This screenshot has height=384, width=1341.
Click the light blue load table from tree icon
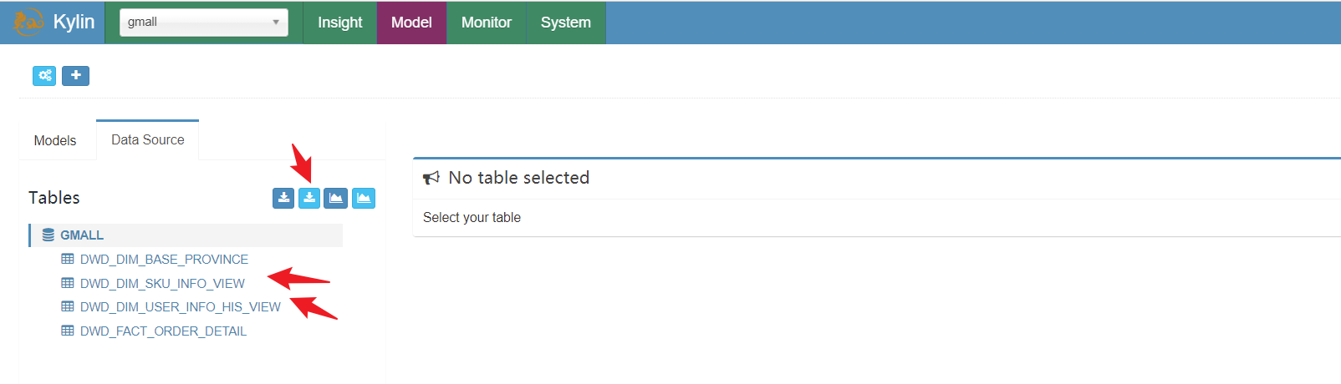(x=309, y=198)
